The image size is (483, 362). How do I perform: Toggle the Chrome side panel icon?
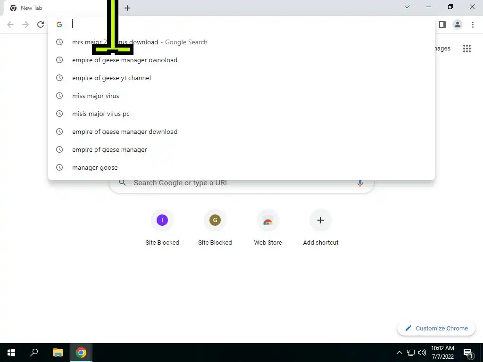[x=442, y=25]
